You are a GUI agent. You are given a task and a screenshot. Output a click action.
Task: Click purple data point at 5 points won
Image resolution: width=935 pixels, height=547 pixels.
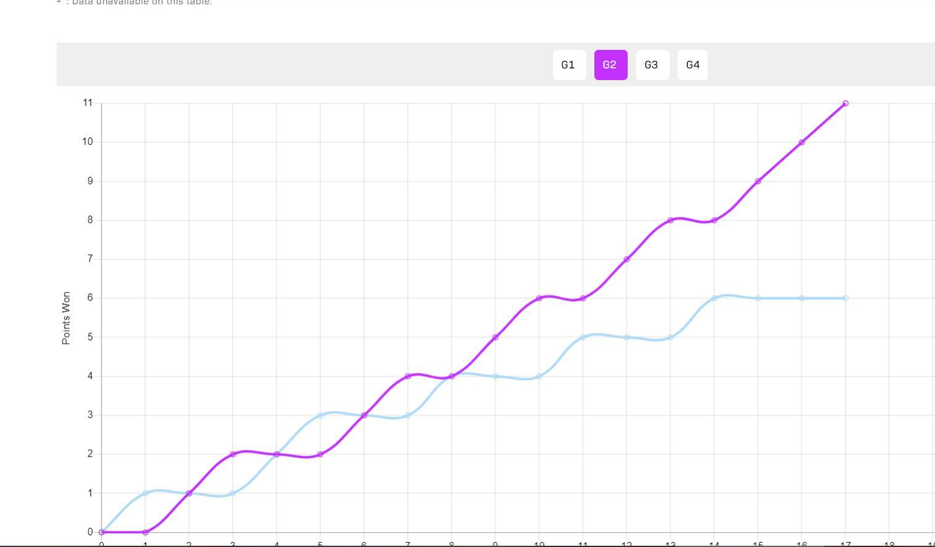[x=495, y=337]
